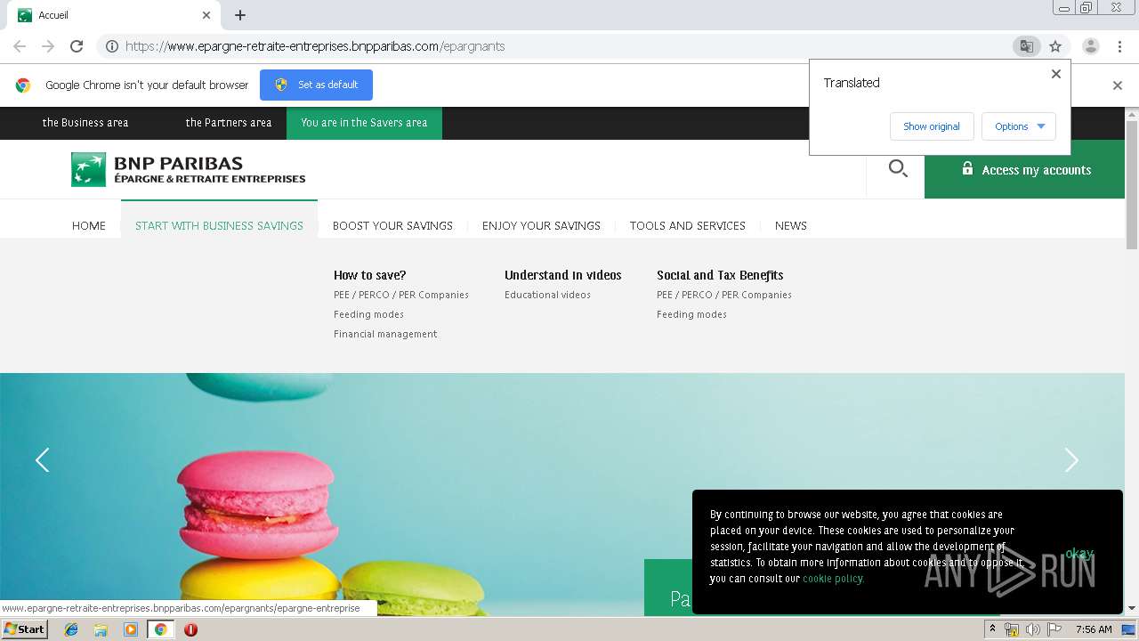View site information icon in address bar
Screen dimensions: 1139x641
[x=112, y=46]
